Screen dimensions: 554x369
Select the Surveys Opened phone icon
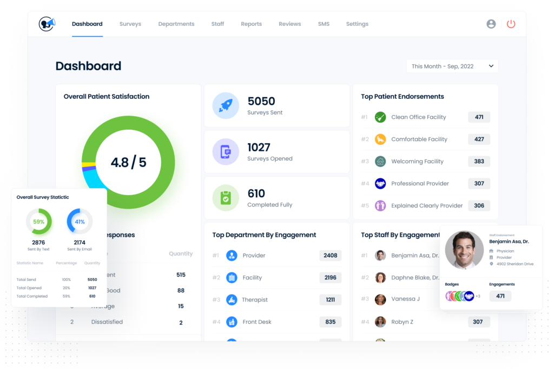226,152
